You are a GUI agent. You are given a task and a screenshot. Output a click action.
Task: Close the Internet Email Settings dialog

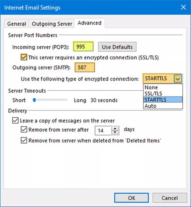coord(183,7)
